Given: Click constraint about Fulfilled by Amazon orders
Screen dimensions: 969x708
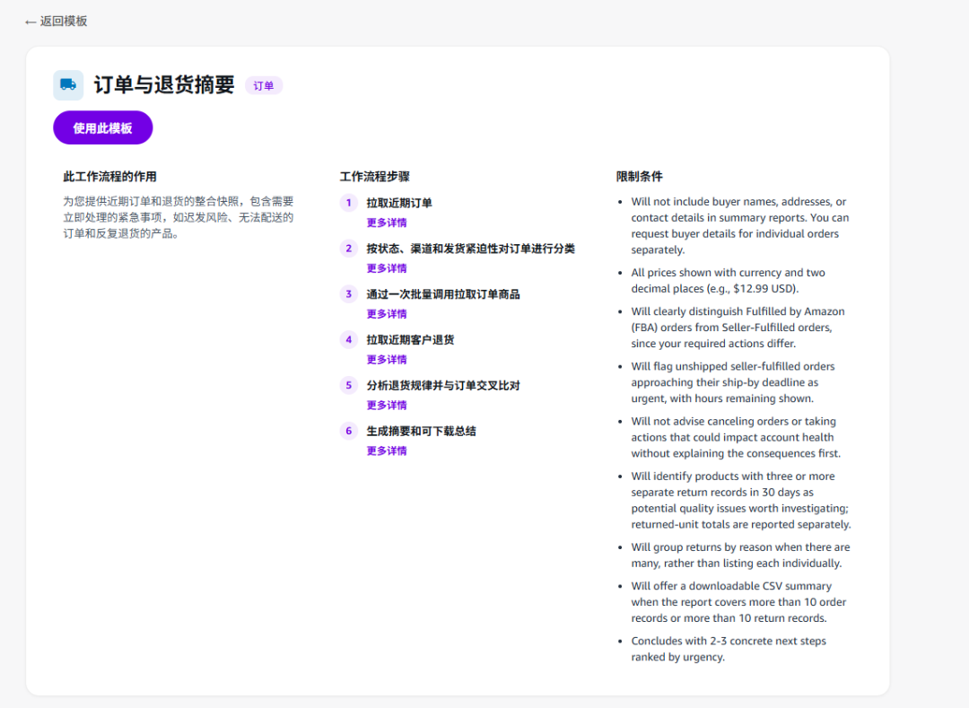Looking at the screenshot, I should 738,328.
